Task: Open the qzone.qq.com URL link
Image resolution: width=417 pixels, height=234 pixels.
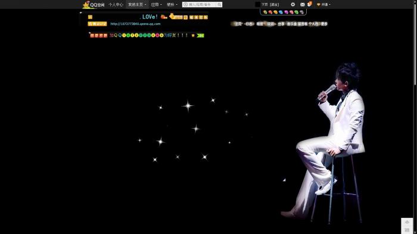Action: (135, 24)
